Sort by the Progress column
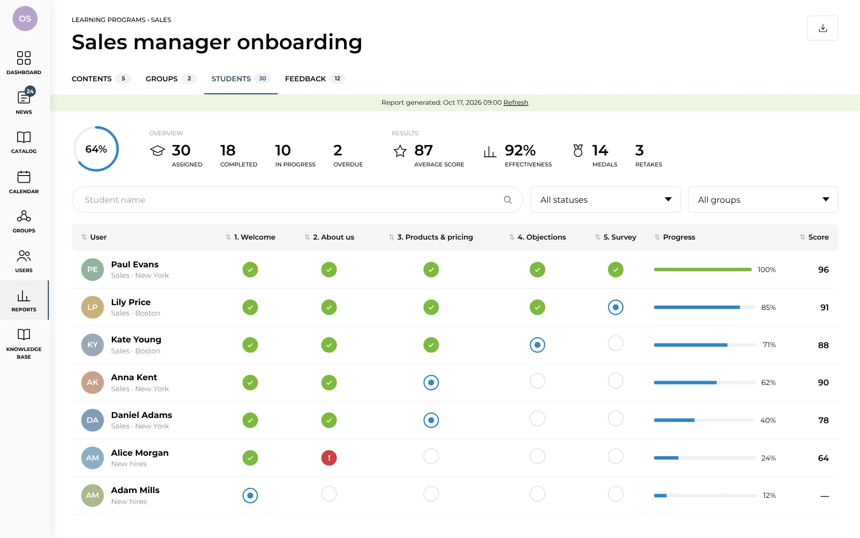Image resolution: width=860 pixels, height=538 pixels. coord(675,237)
